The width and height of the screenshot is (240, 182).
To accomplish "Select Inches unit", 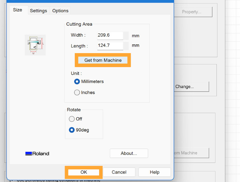I will [85, 93].
